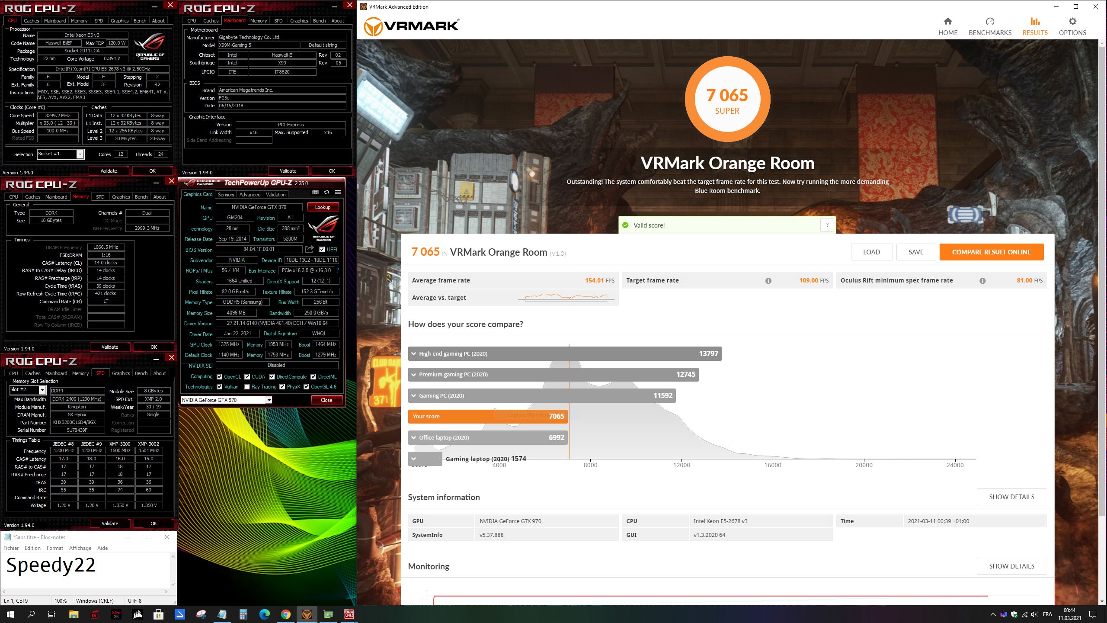The width and height of the screenshot is (1107, 623).
Task: Open Sensors tab in GPU-Z
Action: pyautogui.click(x=226, y=195)
